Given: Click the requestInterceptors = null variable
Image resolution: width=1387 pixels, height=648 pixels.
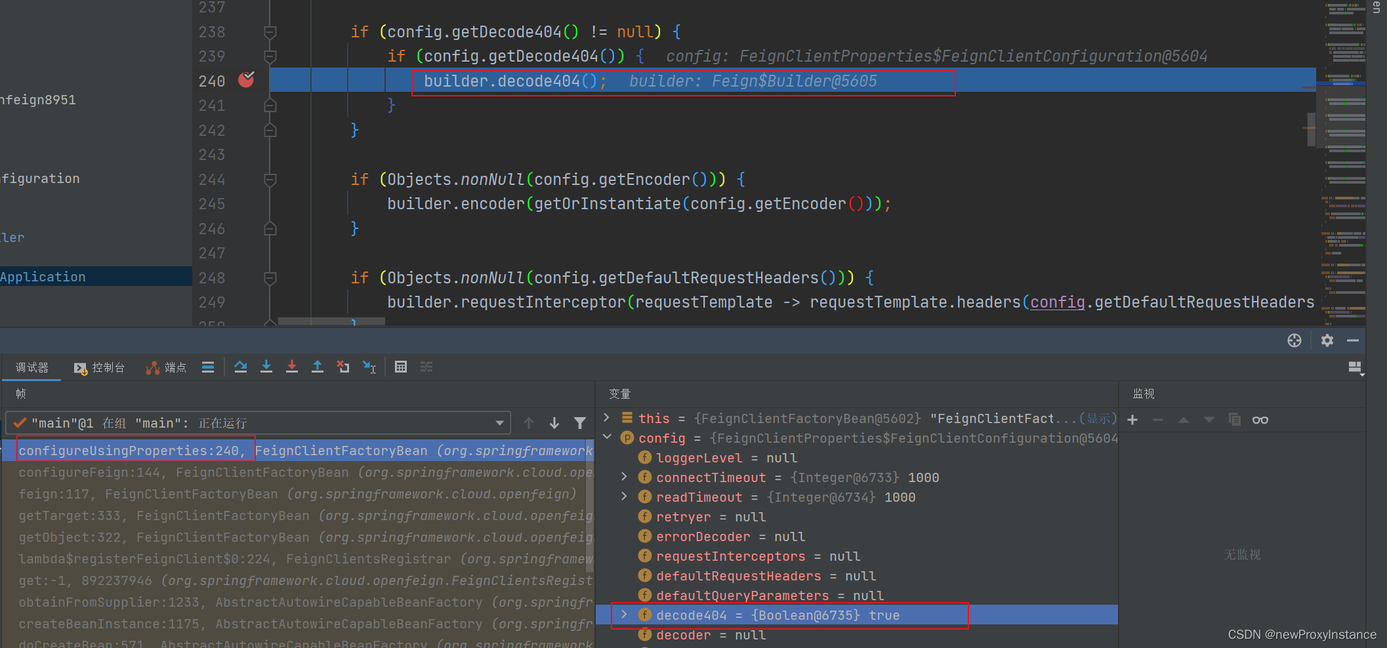Looking at the screenshot, I should click(758, 556).
